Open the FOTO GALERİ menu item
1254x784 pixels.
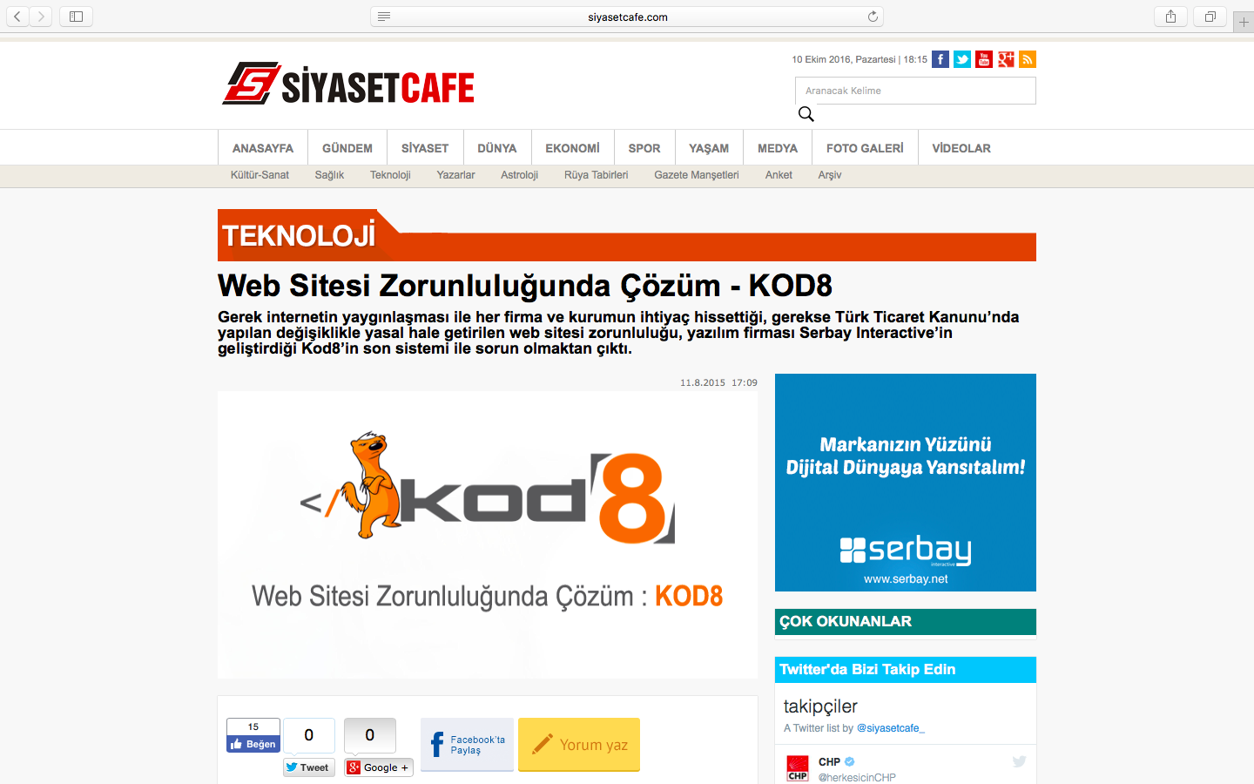coord(865,148)
